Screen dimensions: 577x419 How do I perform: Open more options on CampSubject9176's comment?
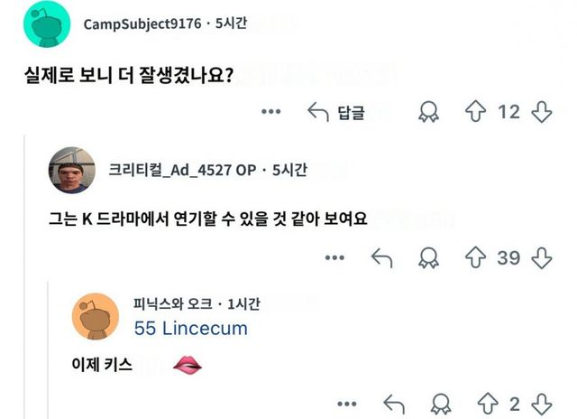coord(271,112)
